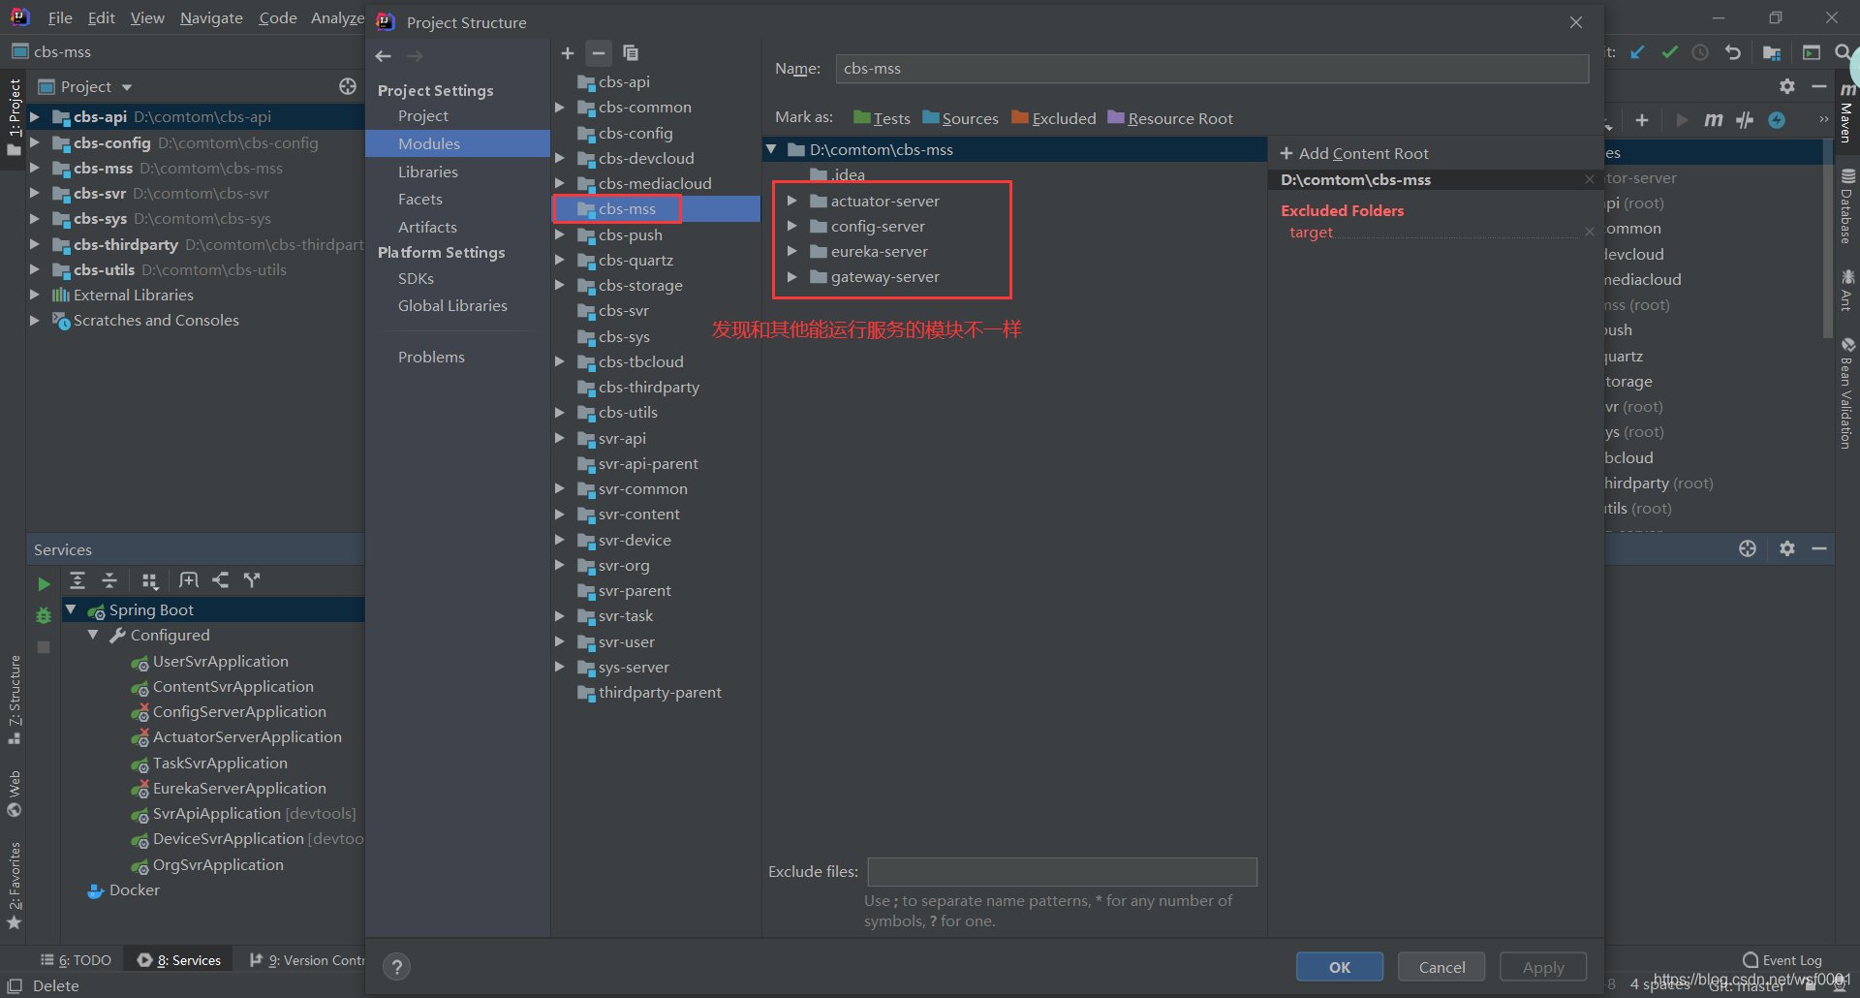Select Docker node in Services

(134, 889)
